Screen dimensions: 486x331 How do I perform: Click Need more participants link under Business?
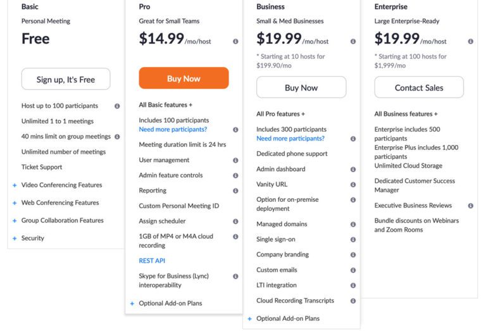[290, 139]
